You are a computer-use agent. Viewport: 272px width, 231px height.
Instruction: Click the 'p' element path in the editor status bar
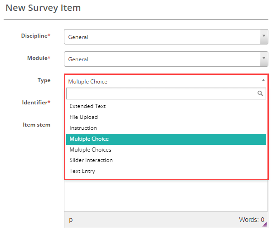[x=71, y=220]
